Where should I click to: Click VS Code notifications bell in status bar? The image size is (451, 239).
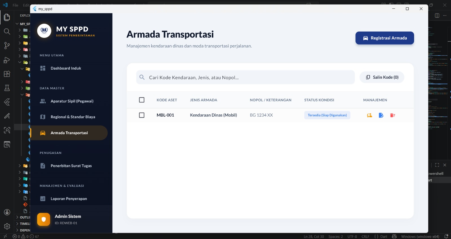(446, 236)
